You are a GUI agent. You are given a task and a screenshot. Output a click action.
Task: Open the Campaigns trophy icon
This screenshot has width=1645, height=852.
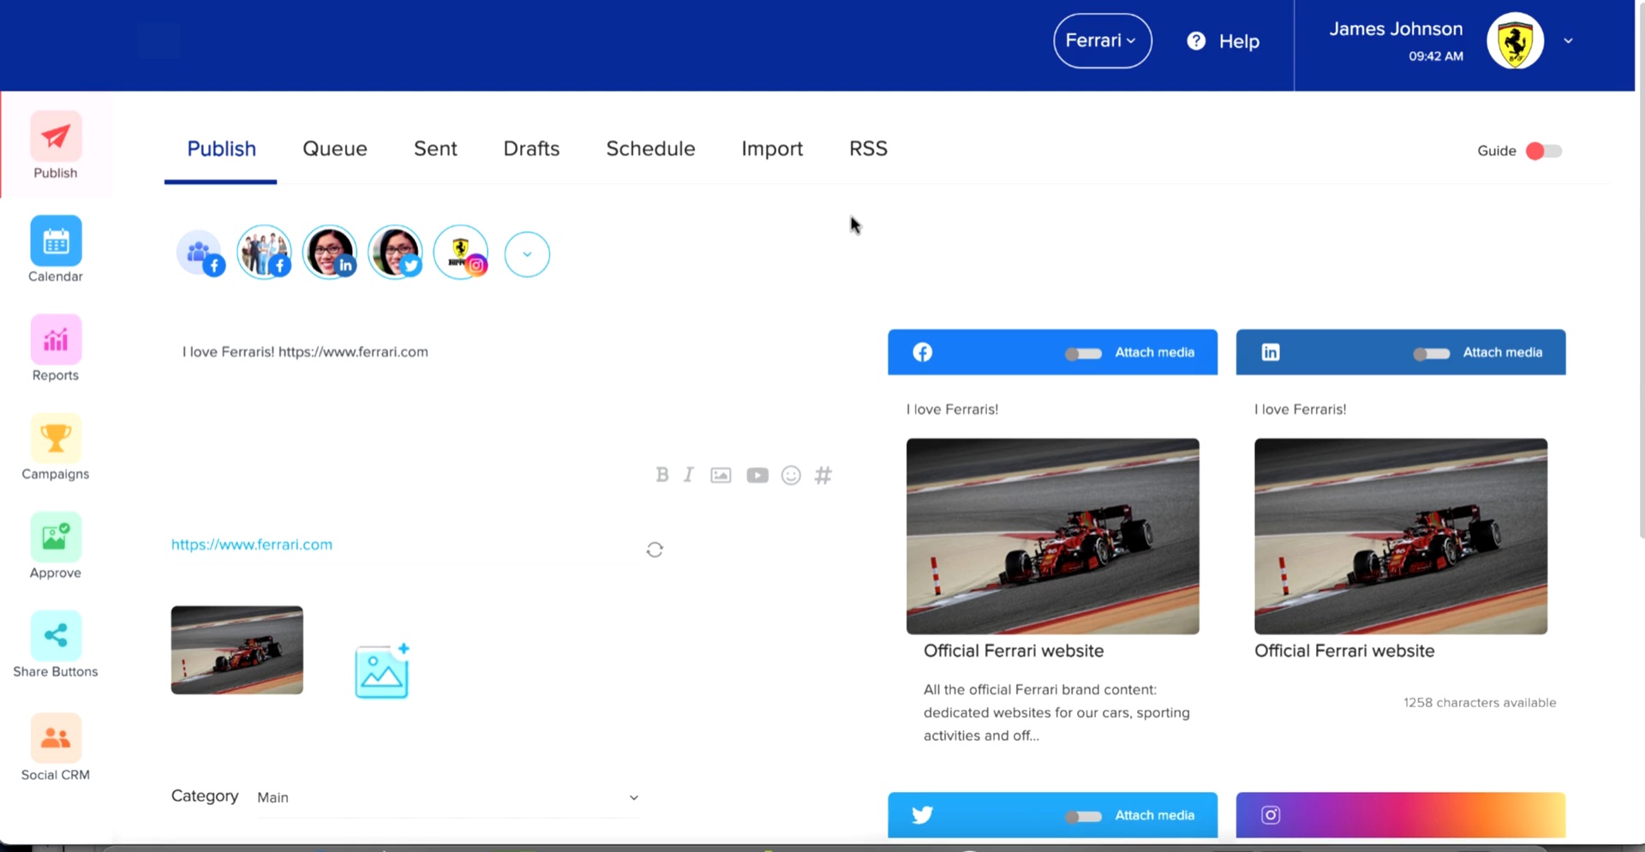[56, 438]
